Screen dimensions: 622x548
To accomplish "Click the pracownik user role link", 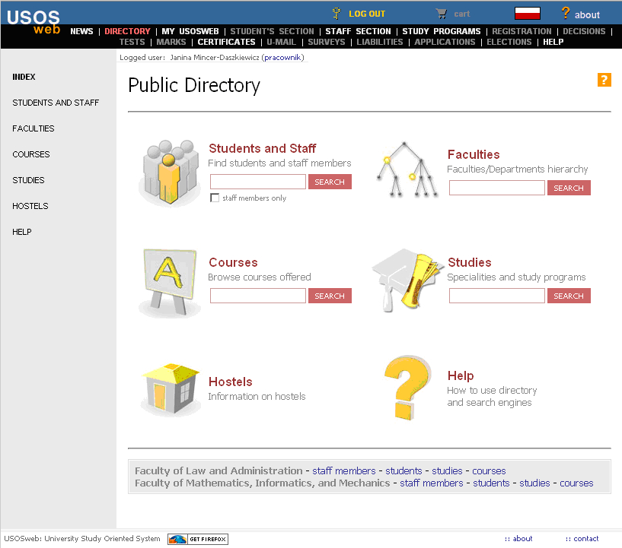I will [x=282, y=58].
